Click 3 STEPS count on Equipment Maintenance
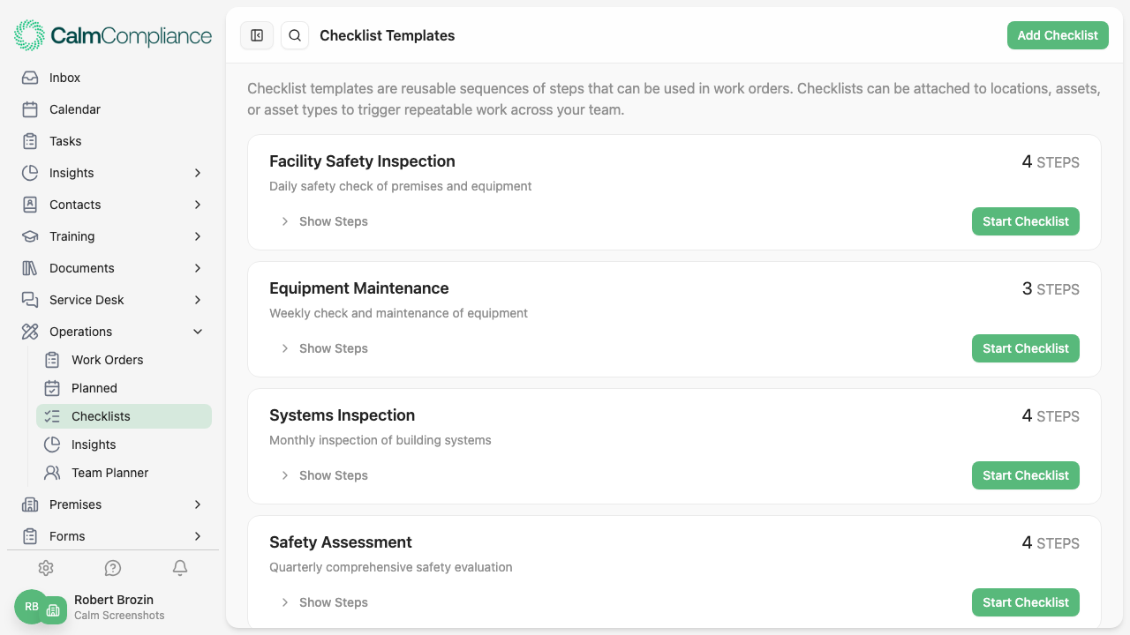Image resolution: width=1130 pixels, height=635 pixels. [1051, 289]
